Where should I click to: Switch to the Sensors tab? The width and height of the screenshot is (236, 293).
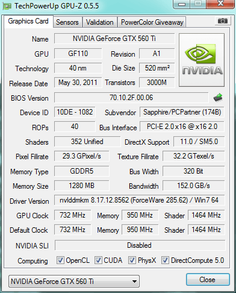coord(67,22)
